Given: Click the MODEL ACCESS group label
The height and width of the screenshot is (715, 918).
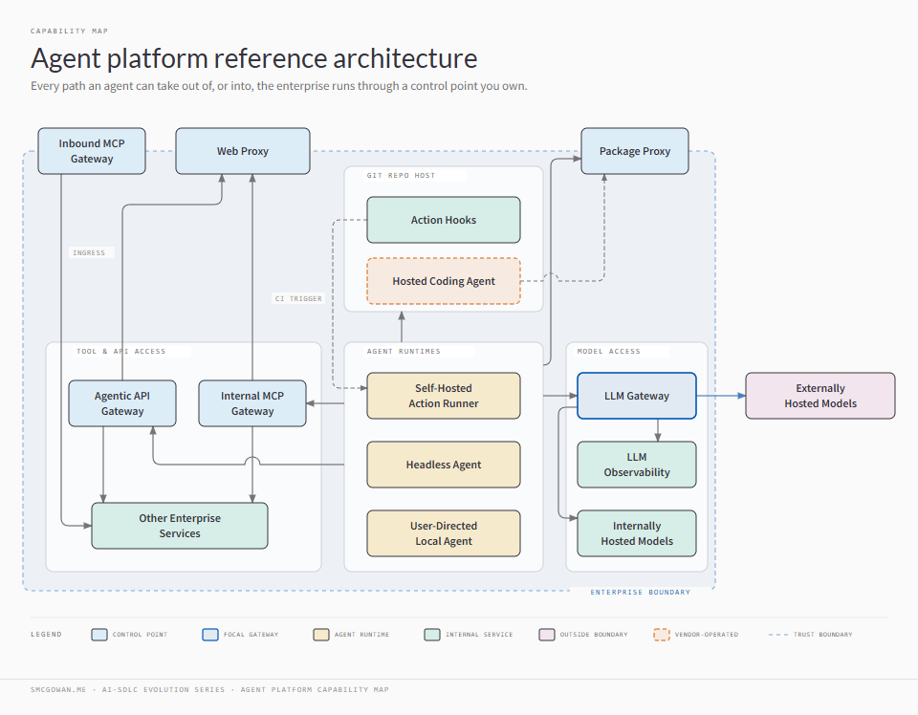Looking at the screenshot, I should pos(609,352).
